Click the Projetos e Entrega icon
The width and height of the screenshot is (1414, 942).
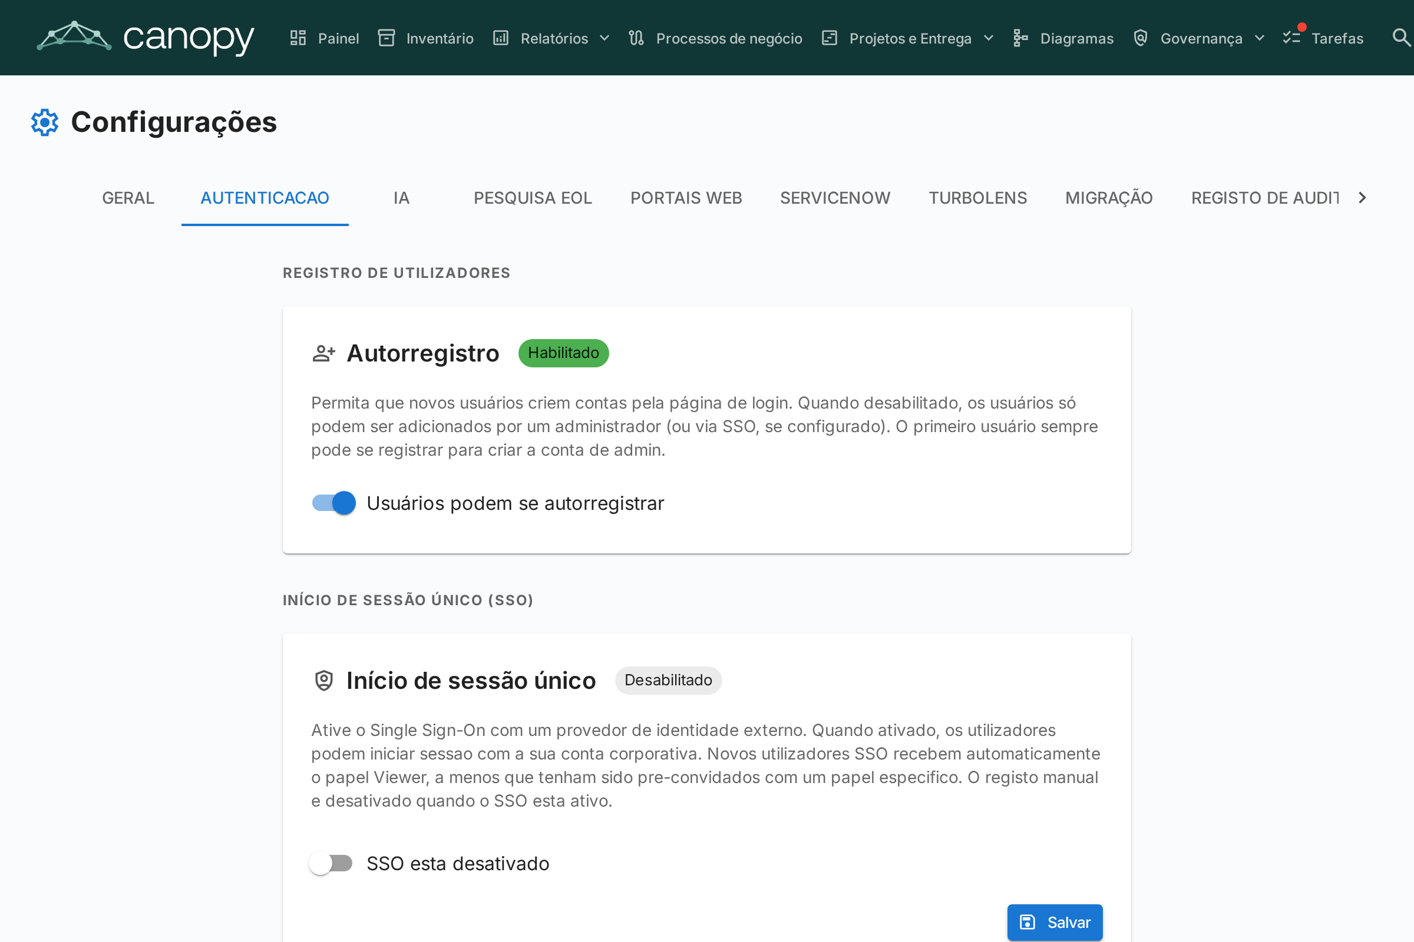[x=830, y=38]
